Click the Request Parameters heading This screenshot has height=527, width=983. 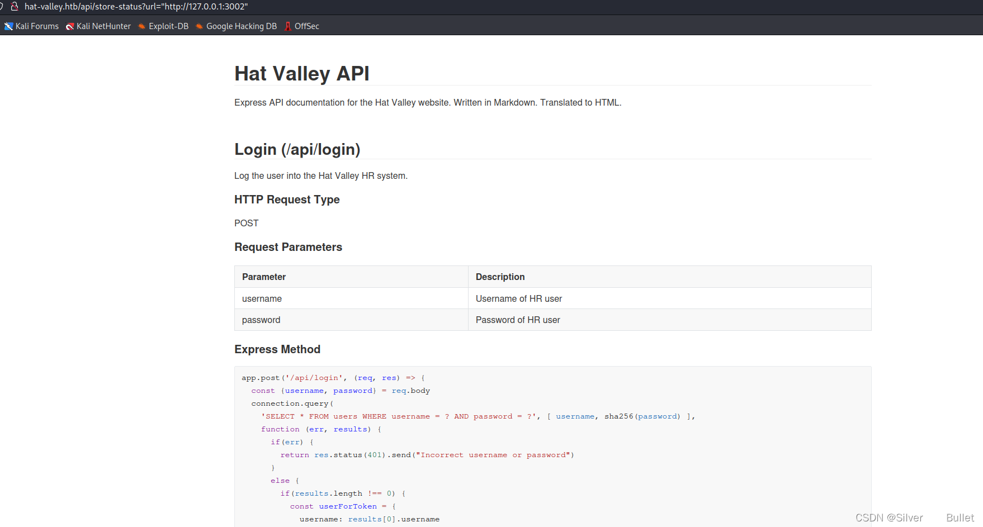288,247
